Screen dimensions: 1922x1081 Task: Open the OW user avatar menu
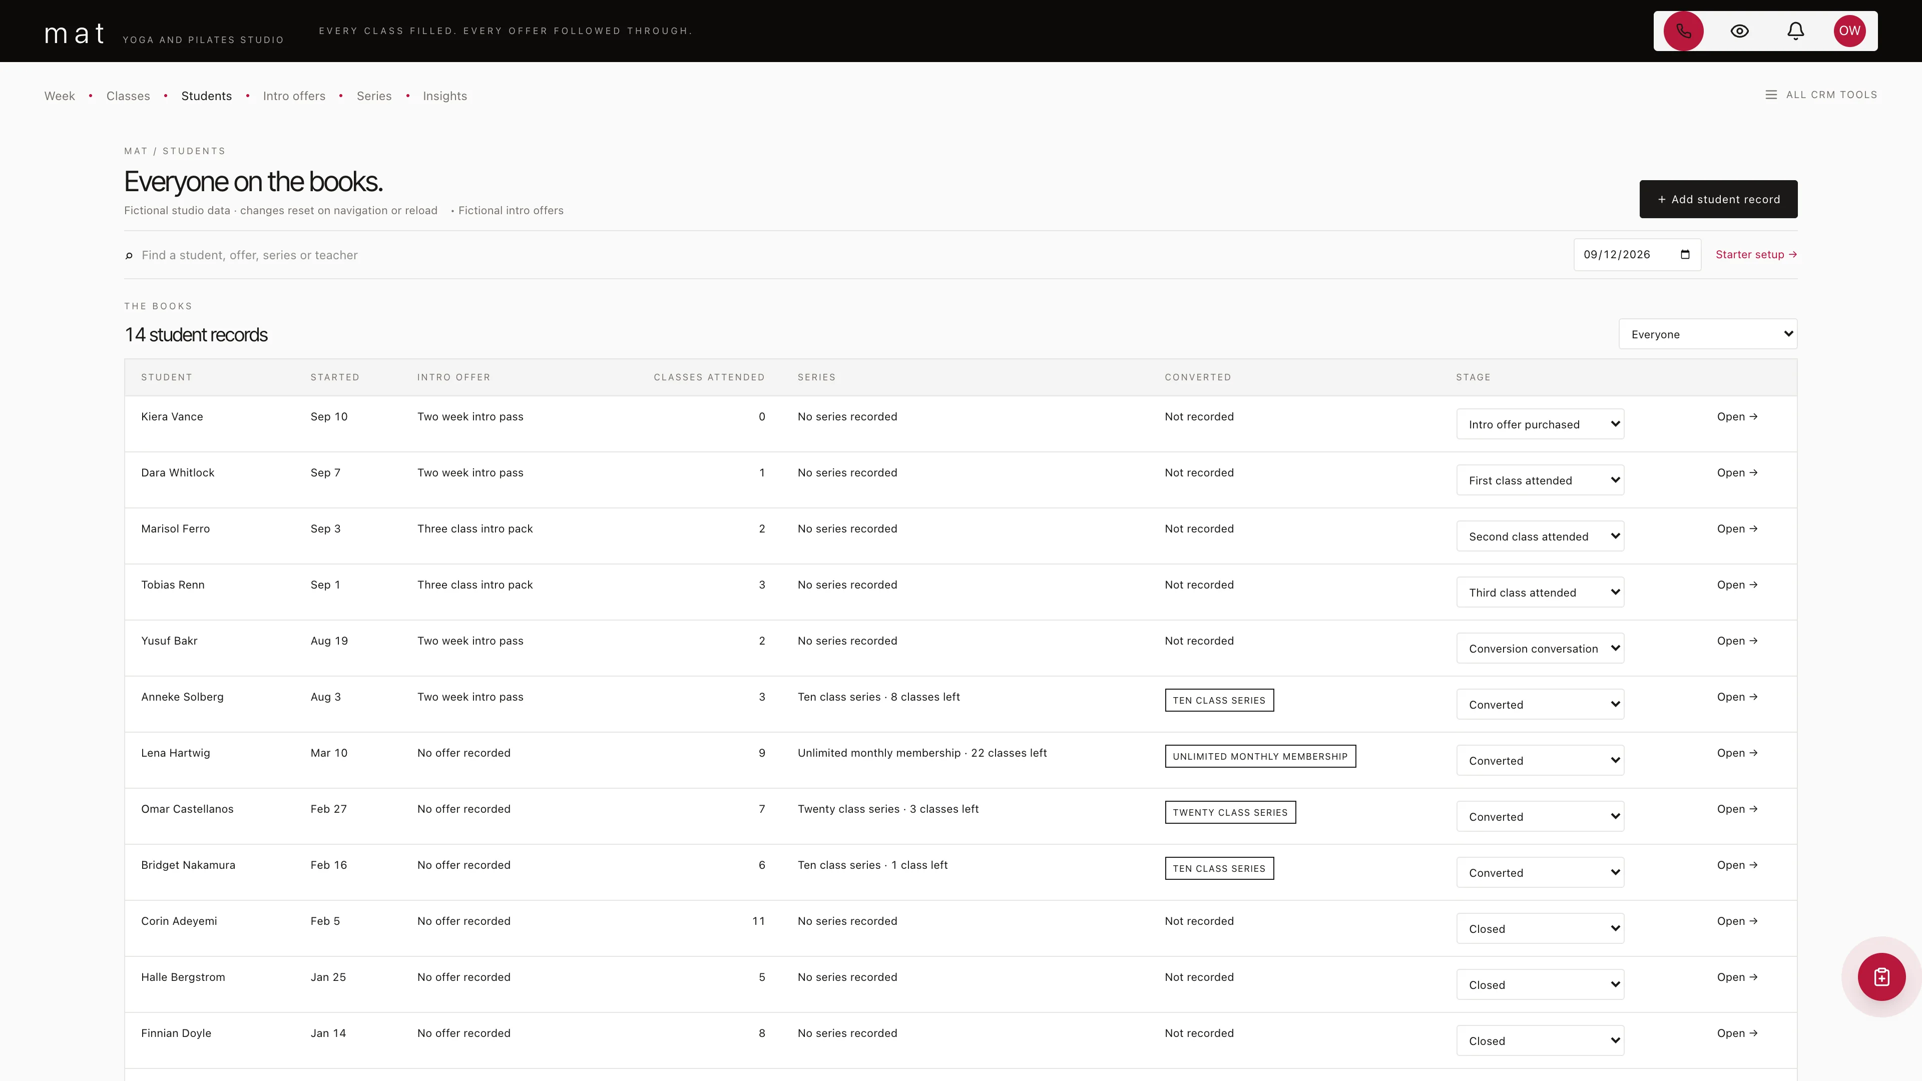[1849, 31]
